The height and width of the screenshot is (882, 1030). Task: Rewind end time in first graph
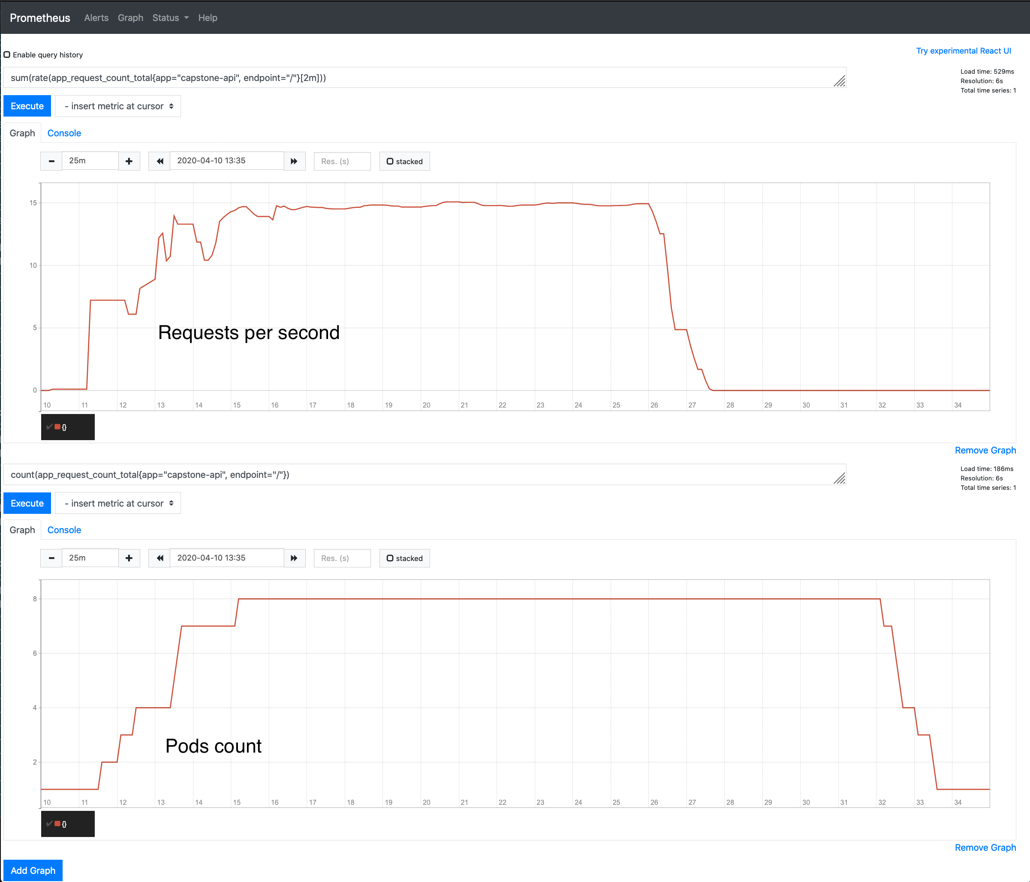click(x=160, y=161)
